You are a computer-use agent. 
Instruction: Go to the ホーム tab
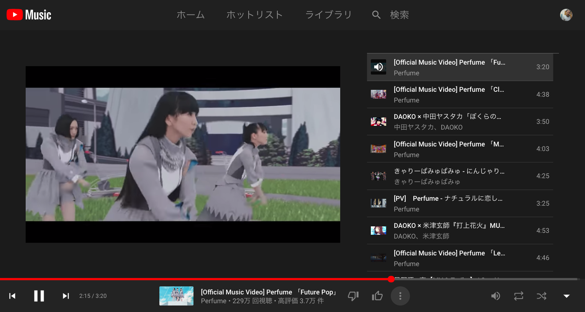click(191, 15)
